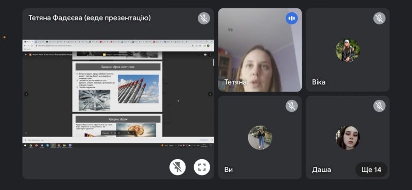Screen dimensions: 412x190
Task: Click the rockets image on the slide
Action: tap(138, 89)
